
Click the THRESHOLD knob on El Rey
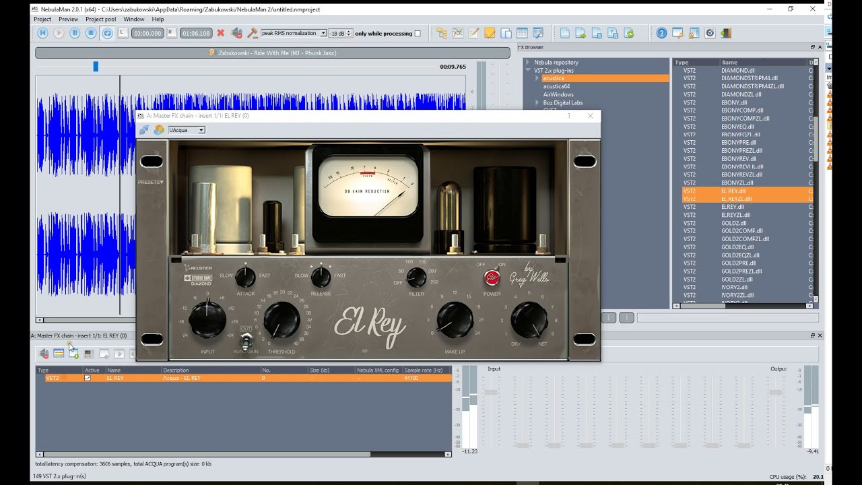(x=281, y=319)
